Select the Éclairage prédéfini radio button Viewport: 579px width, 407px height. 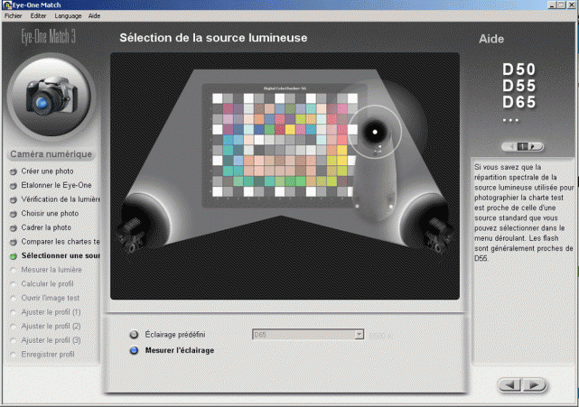134,335
